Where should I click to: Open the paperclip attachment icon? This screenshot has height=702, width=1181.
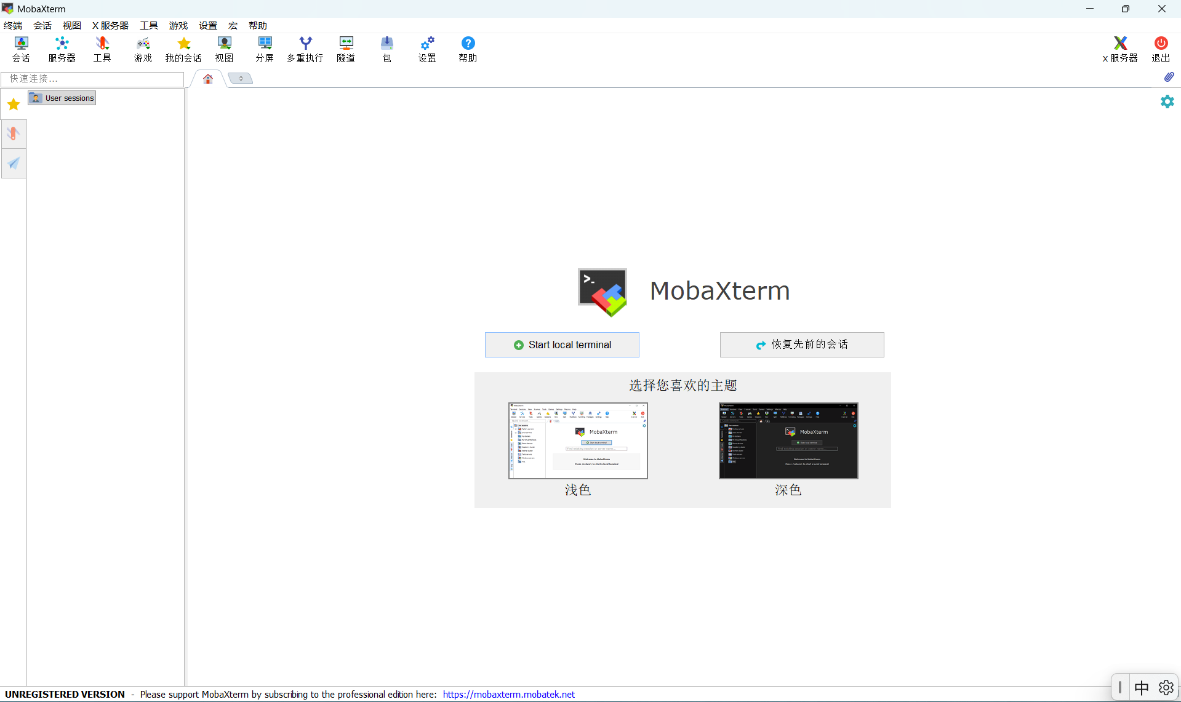pos(1169,77)
